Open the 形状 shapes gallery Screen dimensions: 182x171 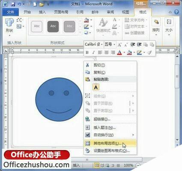click(x=9, y=27)
